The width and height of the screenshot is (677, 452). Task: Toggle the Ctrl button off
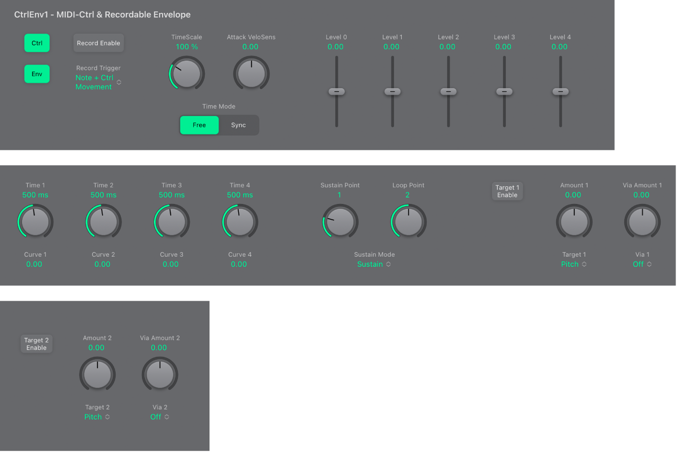point(37,43)
